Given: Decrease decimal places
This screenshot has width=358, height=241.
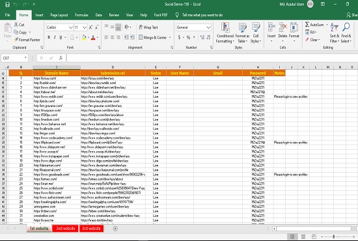Looking at the screenshot, I should (208, 37).
